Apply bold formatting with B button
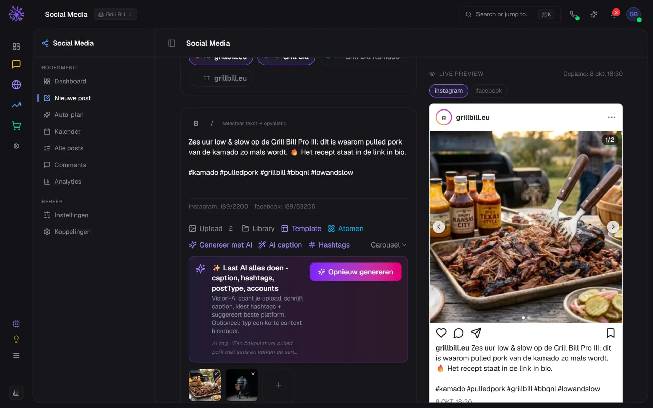Image resolution: width=653 pixels, height=408 pixels. pyautogui.click(x=196, y=123)
